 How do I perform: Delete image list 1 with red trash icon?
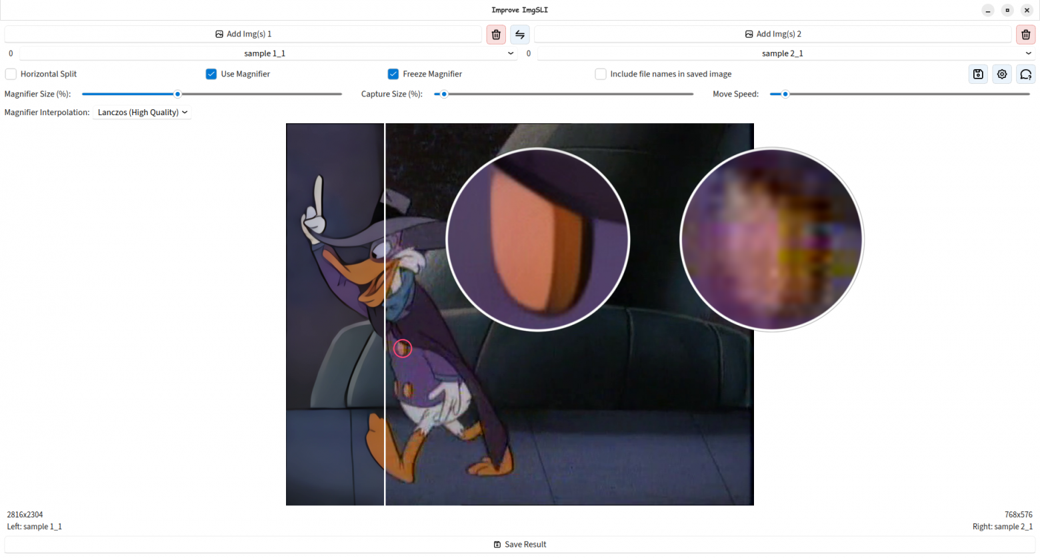tap(496, 34)
